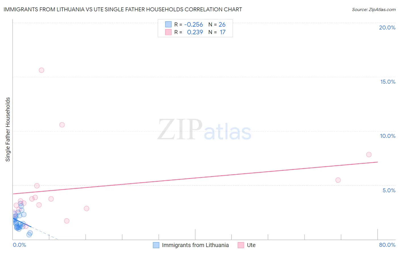Click the pink Ute regression trend line
This screenshot has width=399, height=253.
point(195,178)
